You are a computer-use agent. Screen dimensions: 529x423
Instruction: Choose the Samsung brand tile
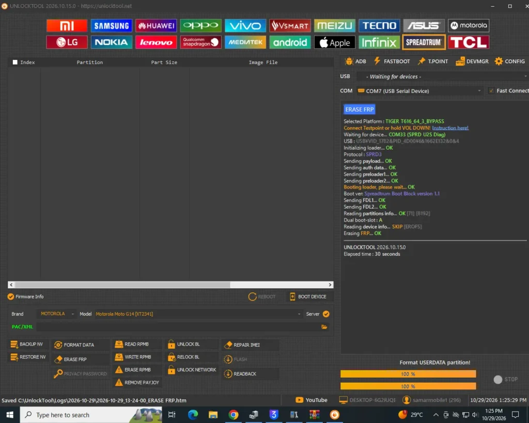[x=112, y=26]
